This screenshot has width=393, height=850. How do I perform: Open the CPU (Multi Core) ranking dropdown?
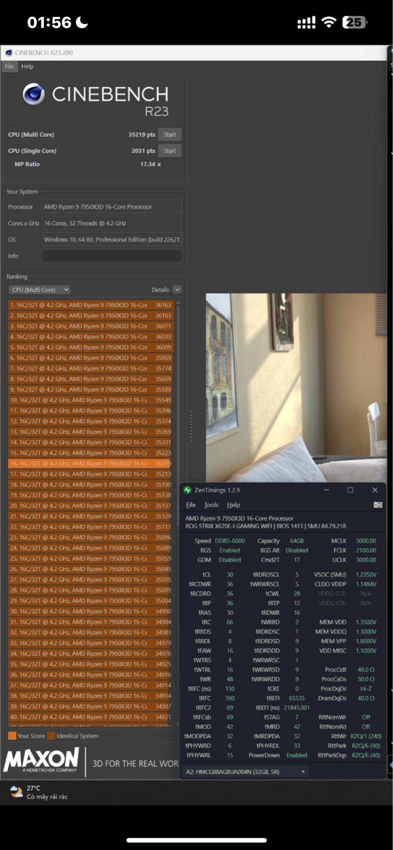(39, 290)
